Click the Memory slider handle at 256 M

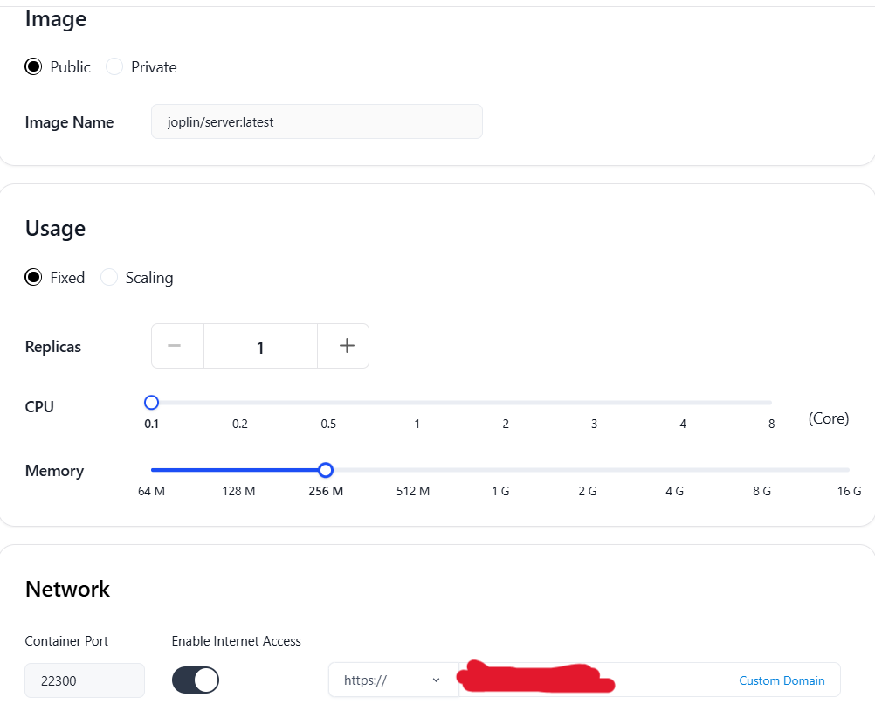coord(326,470)
